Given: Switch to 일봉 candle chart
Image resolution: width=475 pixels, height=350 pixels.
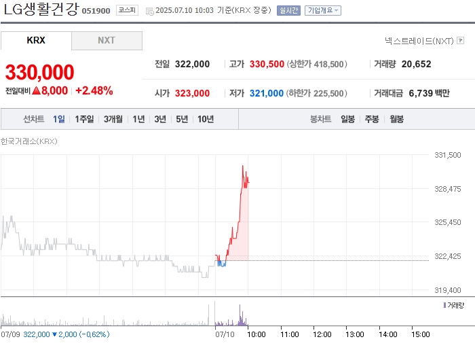Looking at the screenshot, I should click(347, 119).
